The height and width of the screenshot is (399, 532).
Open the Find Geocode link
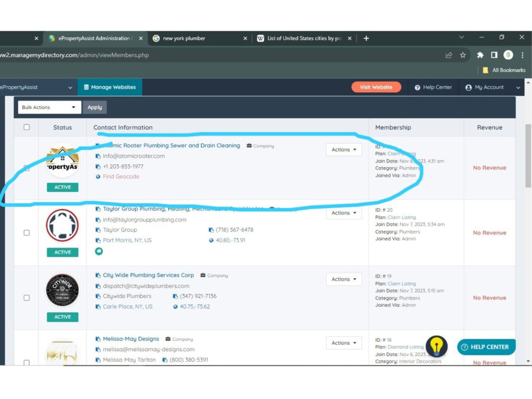[x=121, y=177]
